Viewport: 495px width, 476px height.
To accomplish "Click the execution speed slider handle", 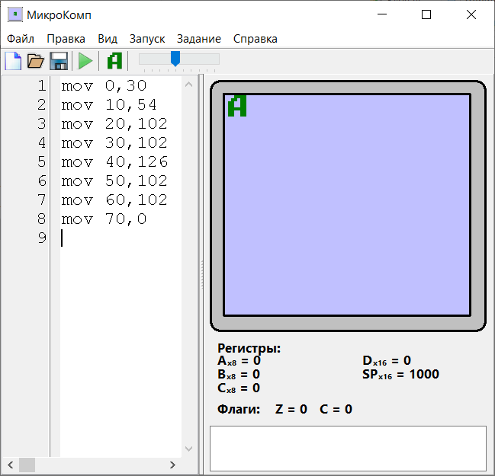I will pyautogui.click(x=175, y=59).
